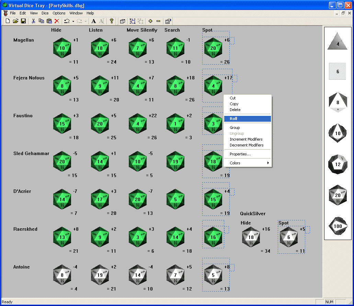Viewport: 354px width, 306px height.
Task: Click the document icon left of File menu
Action: tap(5, 13)
